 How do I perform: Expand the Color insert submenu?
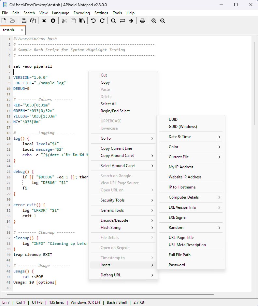[191, 147]
